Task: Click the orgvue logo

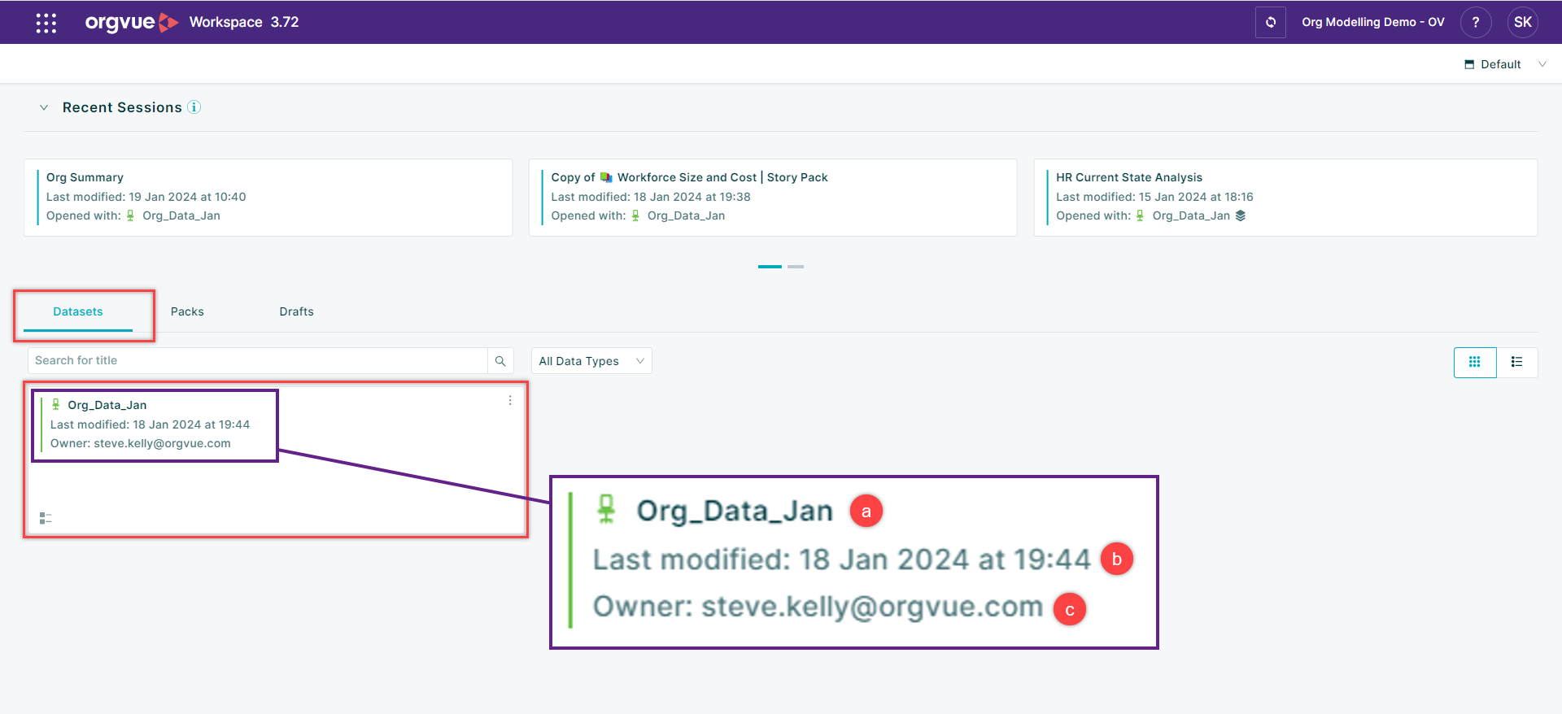Action: [131, 22]
